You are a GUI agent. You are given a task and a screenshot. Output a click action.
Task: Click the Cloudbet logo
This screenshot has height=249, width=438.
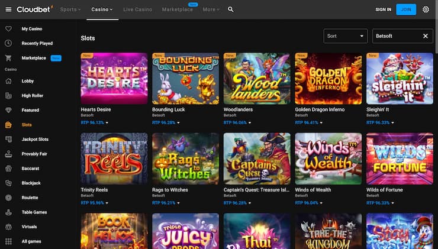(35, 9)
